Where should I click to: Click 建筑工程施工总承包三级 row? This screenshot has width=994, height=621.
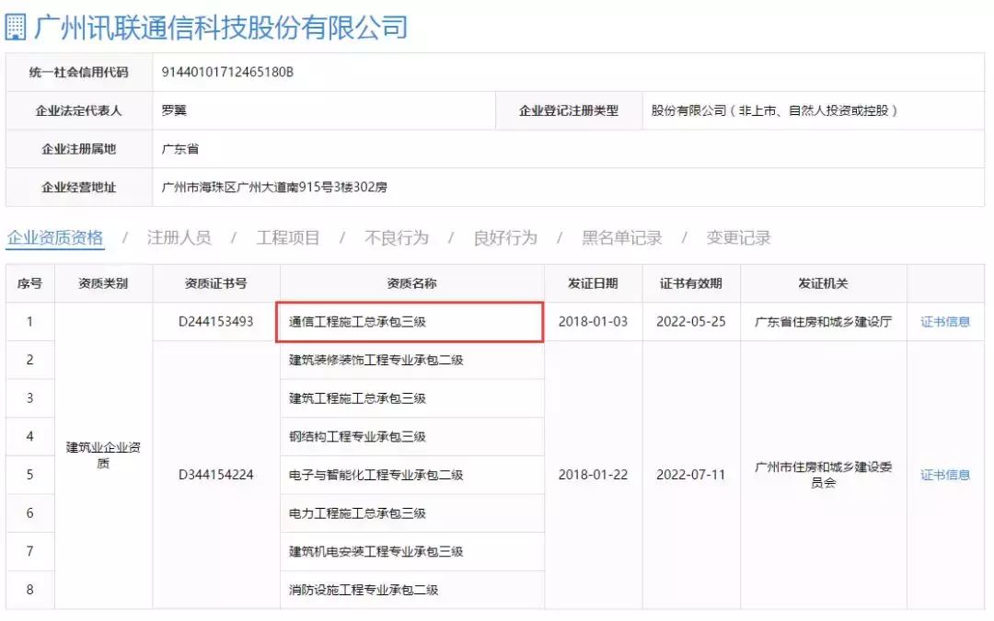click(x=412, y=398)
